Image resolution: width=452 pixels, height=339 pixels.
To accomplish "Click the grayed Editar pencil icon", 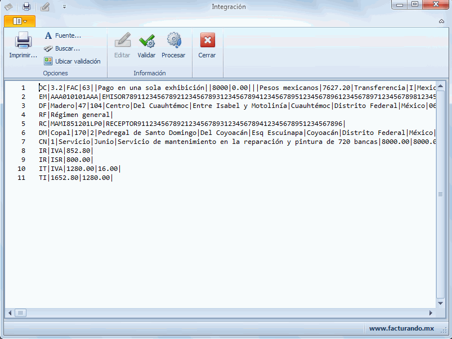I will (x=122, y=42).
